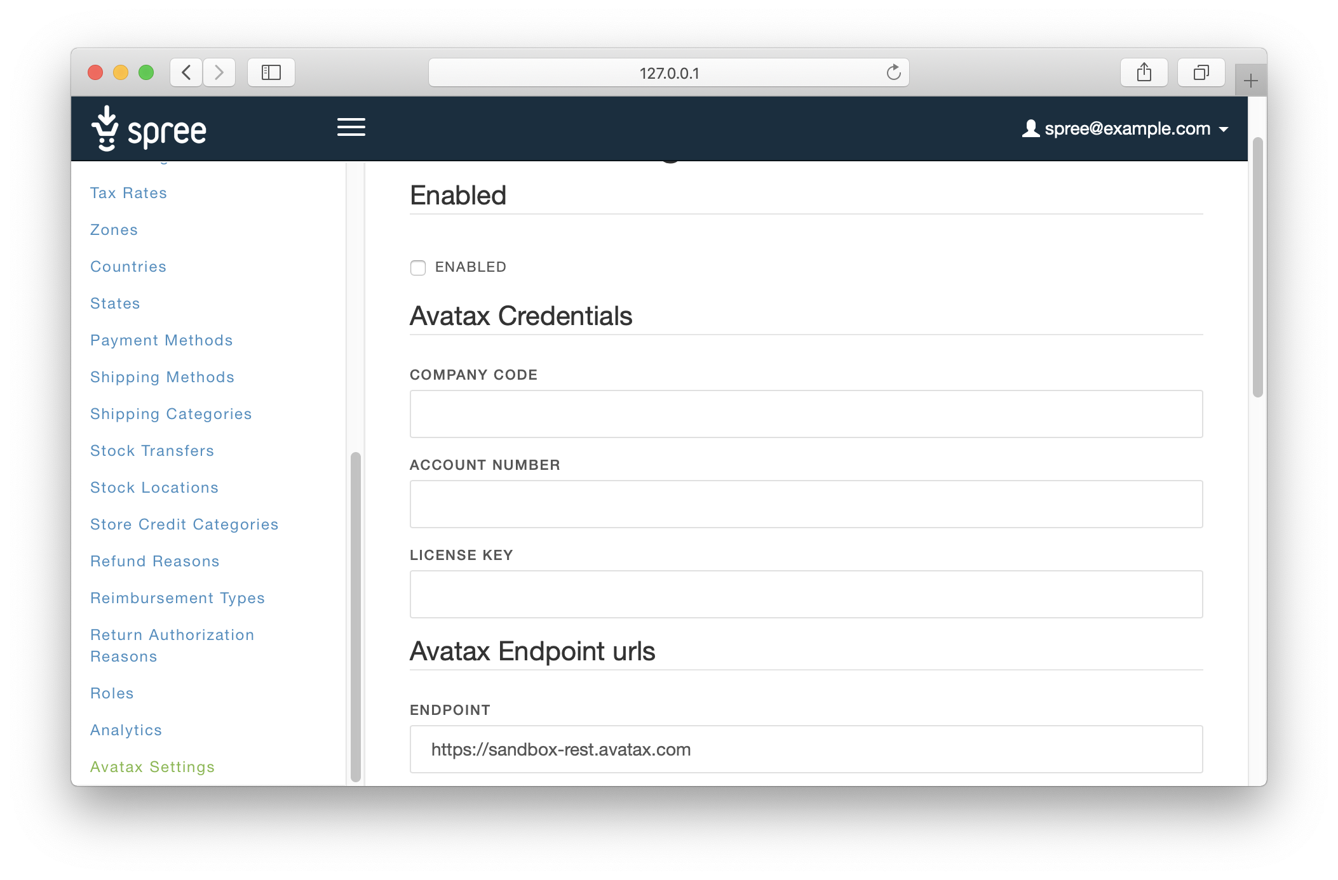This screenshot has height=880, width=1338.
Task: Go to Stock Locations
Action: coord(154,488)
